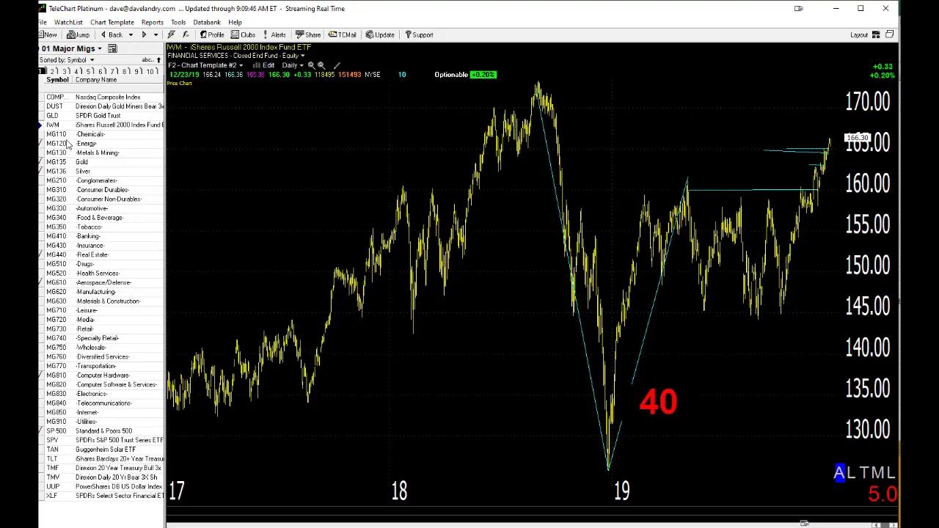The image size is (939, 528).
Task: Open the Help menu
Action: pyautogui.click(x=235, y=22)
